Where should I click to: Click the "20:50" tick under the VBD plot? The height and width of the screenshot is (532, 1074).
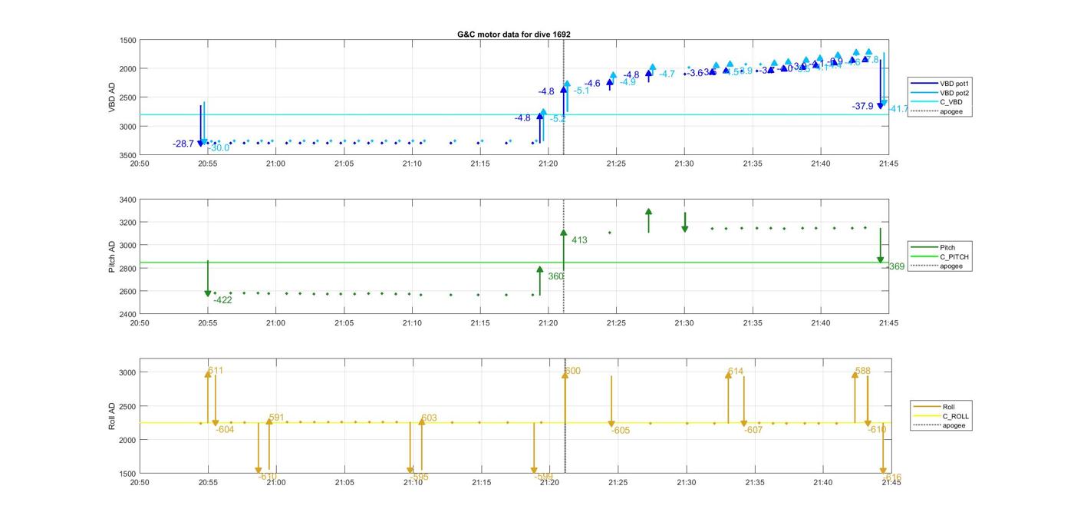tap(140, 164)
